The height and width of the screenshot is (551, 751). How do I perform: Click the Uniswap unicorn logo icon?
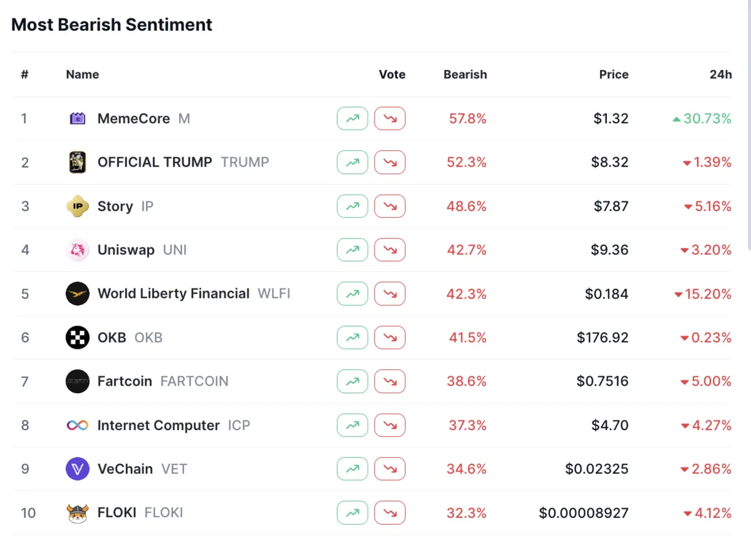[x=78, y=250]
